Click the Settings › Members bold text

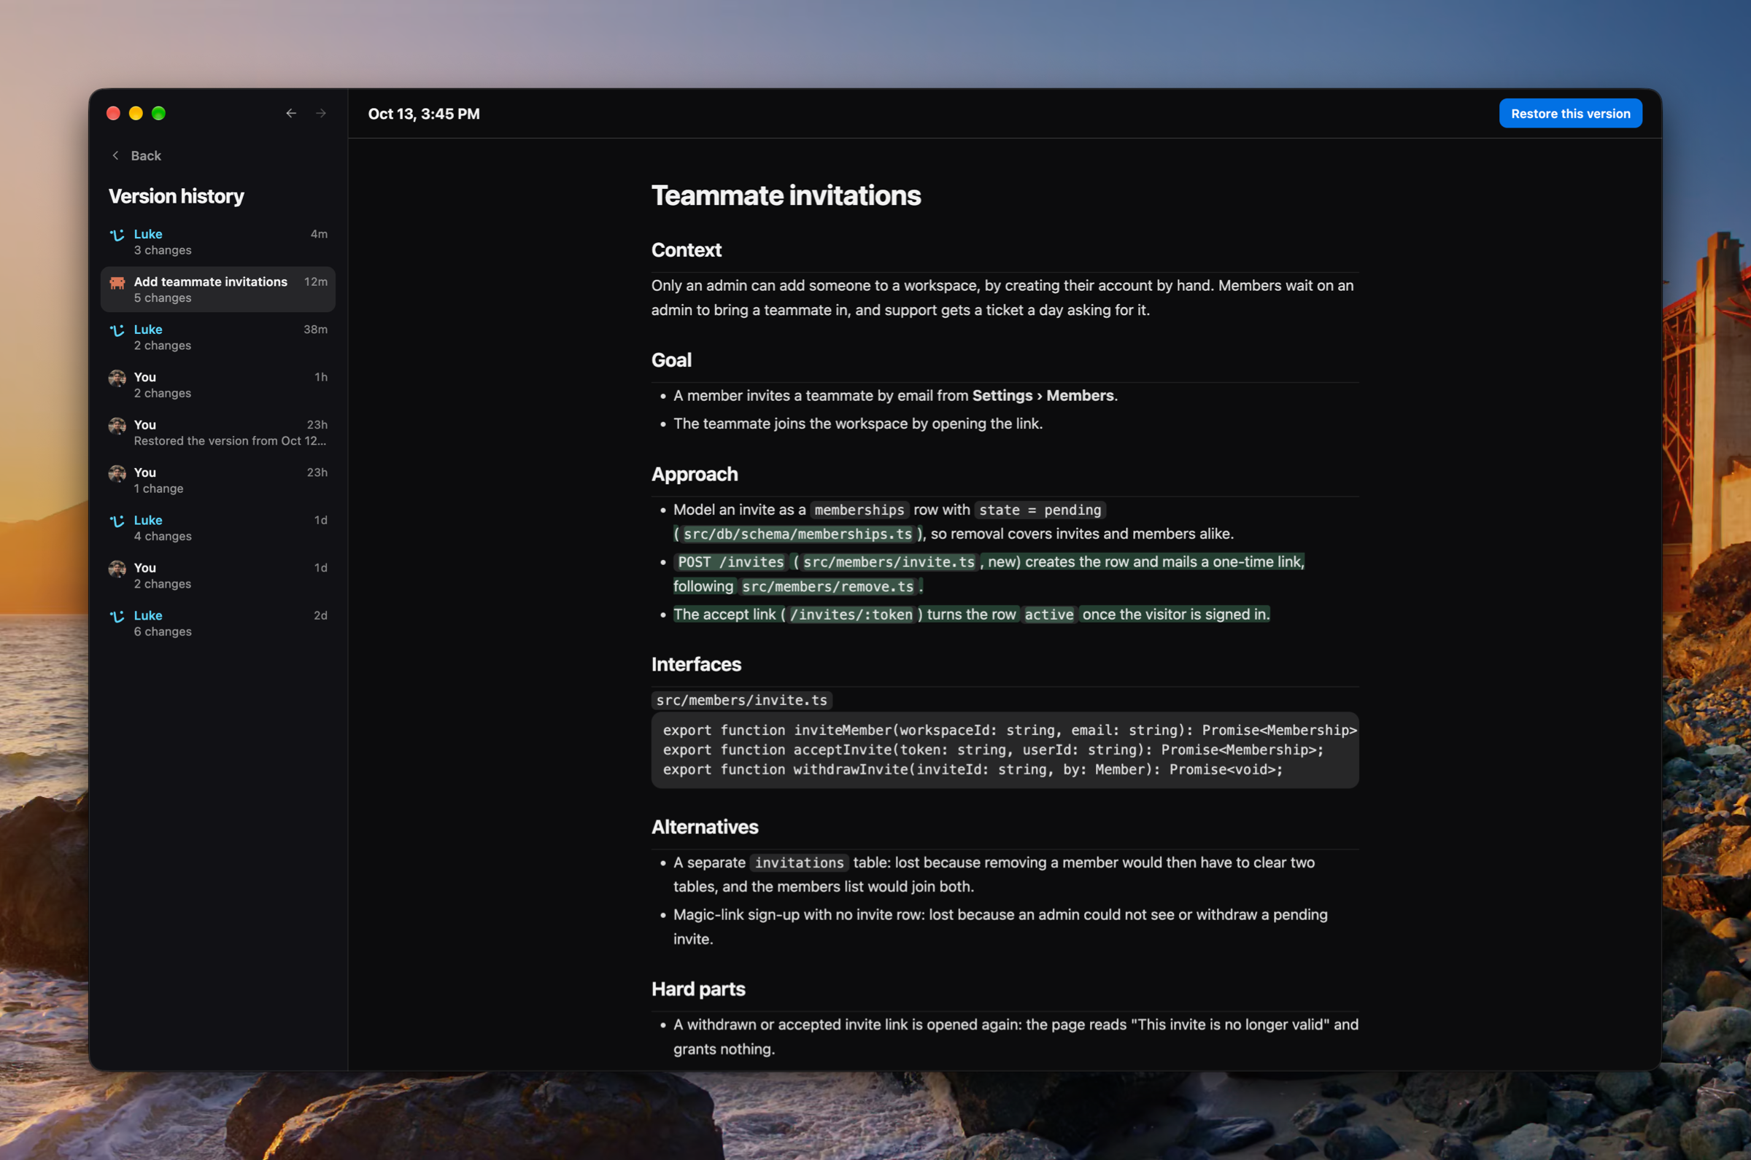[x=1043, y=396]
